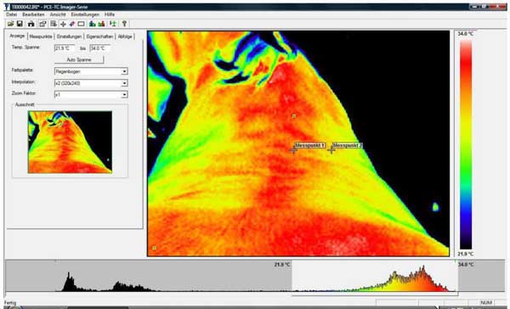Viewport: 510px width, 309px height.
Task: Click the green-red histogram toolbar icon
Action: click(x=101, y=24)
